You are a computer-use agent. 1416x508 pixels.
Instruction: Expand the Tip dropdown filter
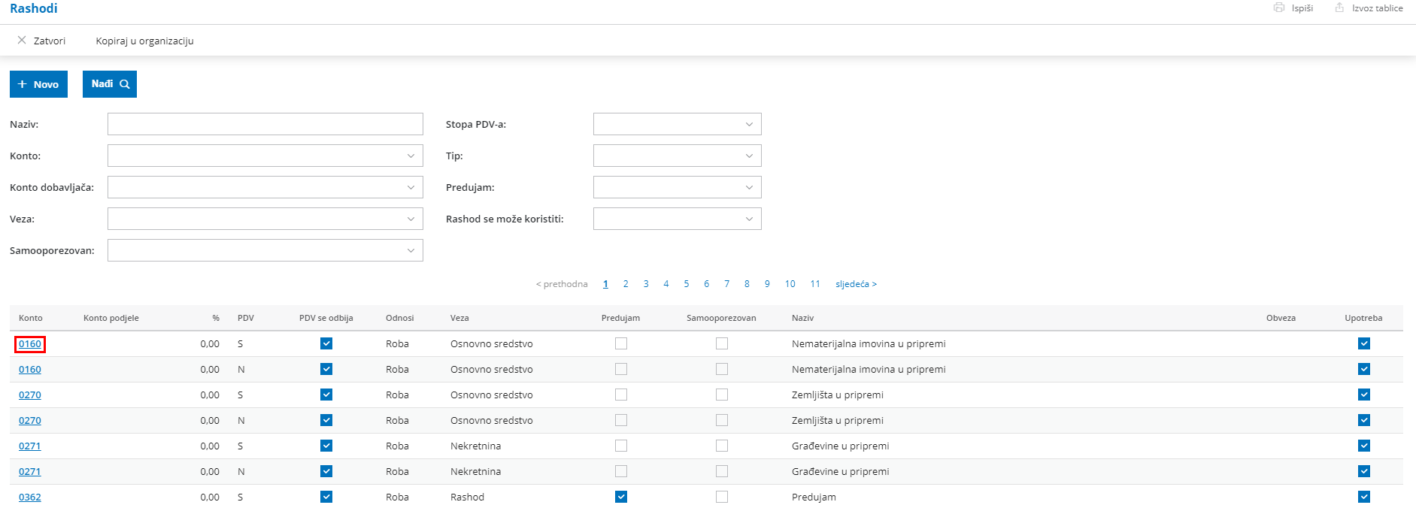749,156
